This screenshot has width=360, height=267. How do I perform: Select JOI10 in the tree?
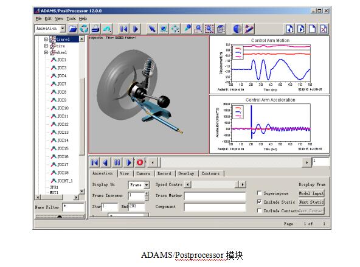click(x=63, y=108)
